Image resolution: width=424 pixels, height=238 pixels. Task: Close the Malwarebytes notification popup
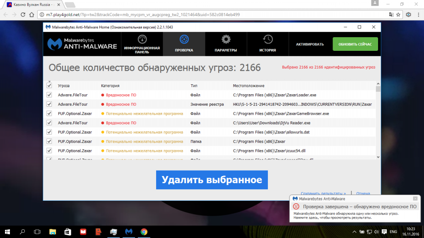coord(415,199)
